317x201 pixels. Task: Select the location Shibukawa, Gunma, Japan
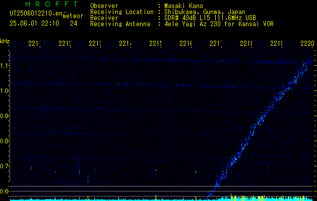pos(205,12)
